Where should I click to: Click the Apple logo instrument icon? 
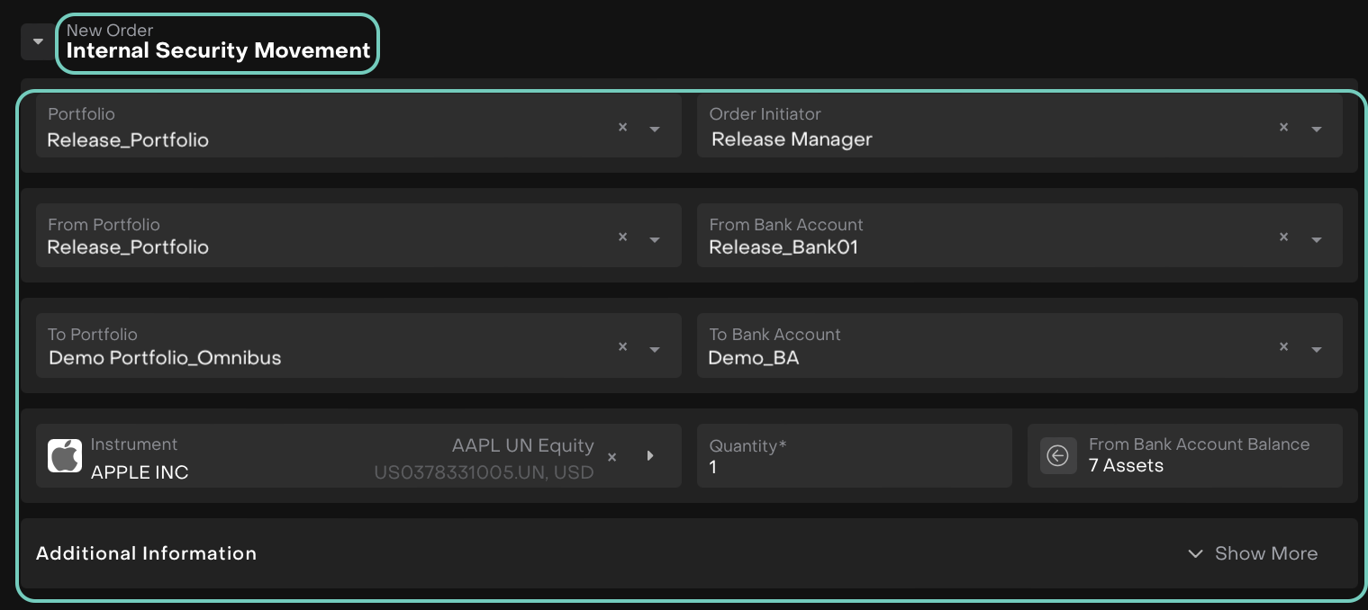pos(65,455)
